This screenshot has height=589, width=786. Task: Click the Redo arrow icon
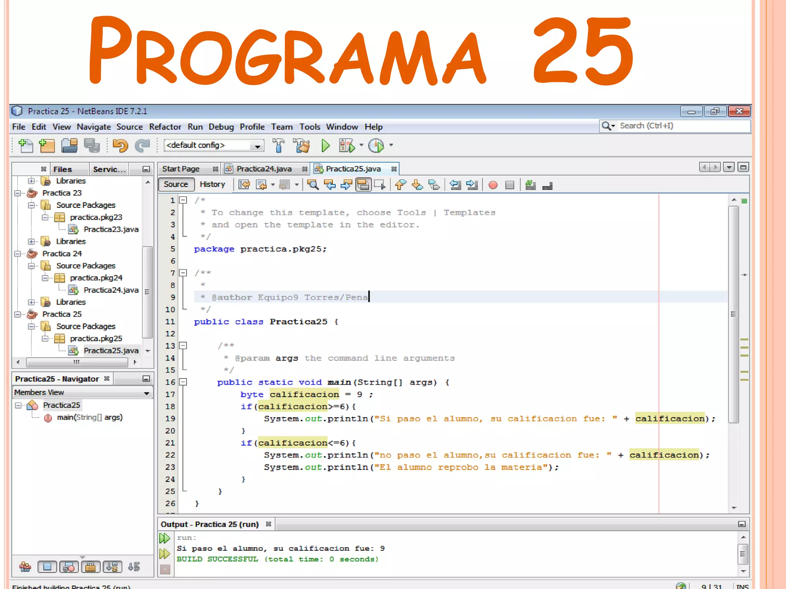142,146
